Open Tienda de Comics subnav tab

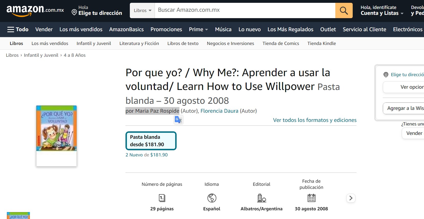(281, 43)
